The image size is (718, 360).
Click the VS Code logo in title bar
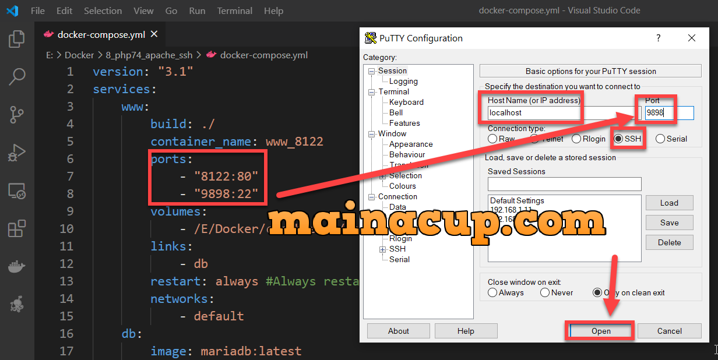12,10
